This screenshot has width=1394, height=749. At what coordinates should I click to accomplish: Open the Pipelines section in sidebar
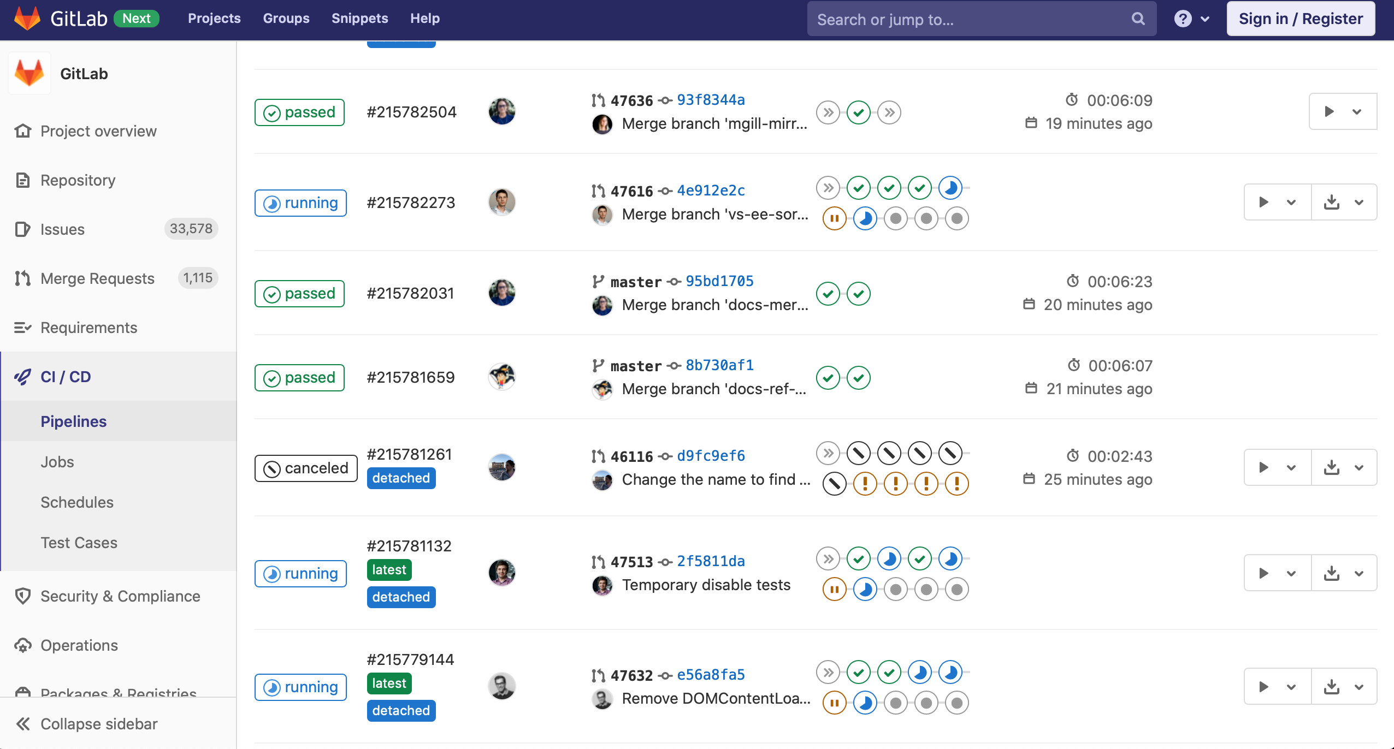pyautogui.click(x=73, y=420)
